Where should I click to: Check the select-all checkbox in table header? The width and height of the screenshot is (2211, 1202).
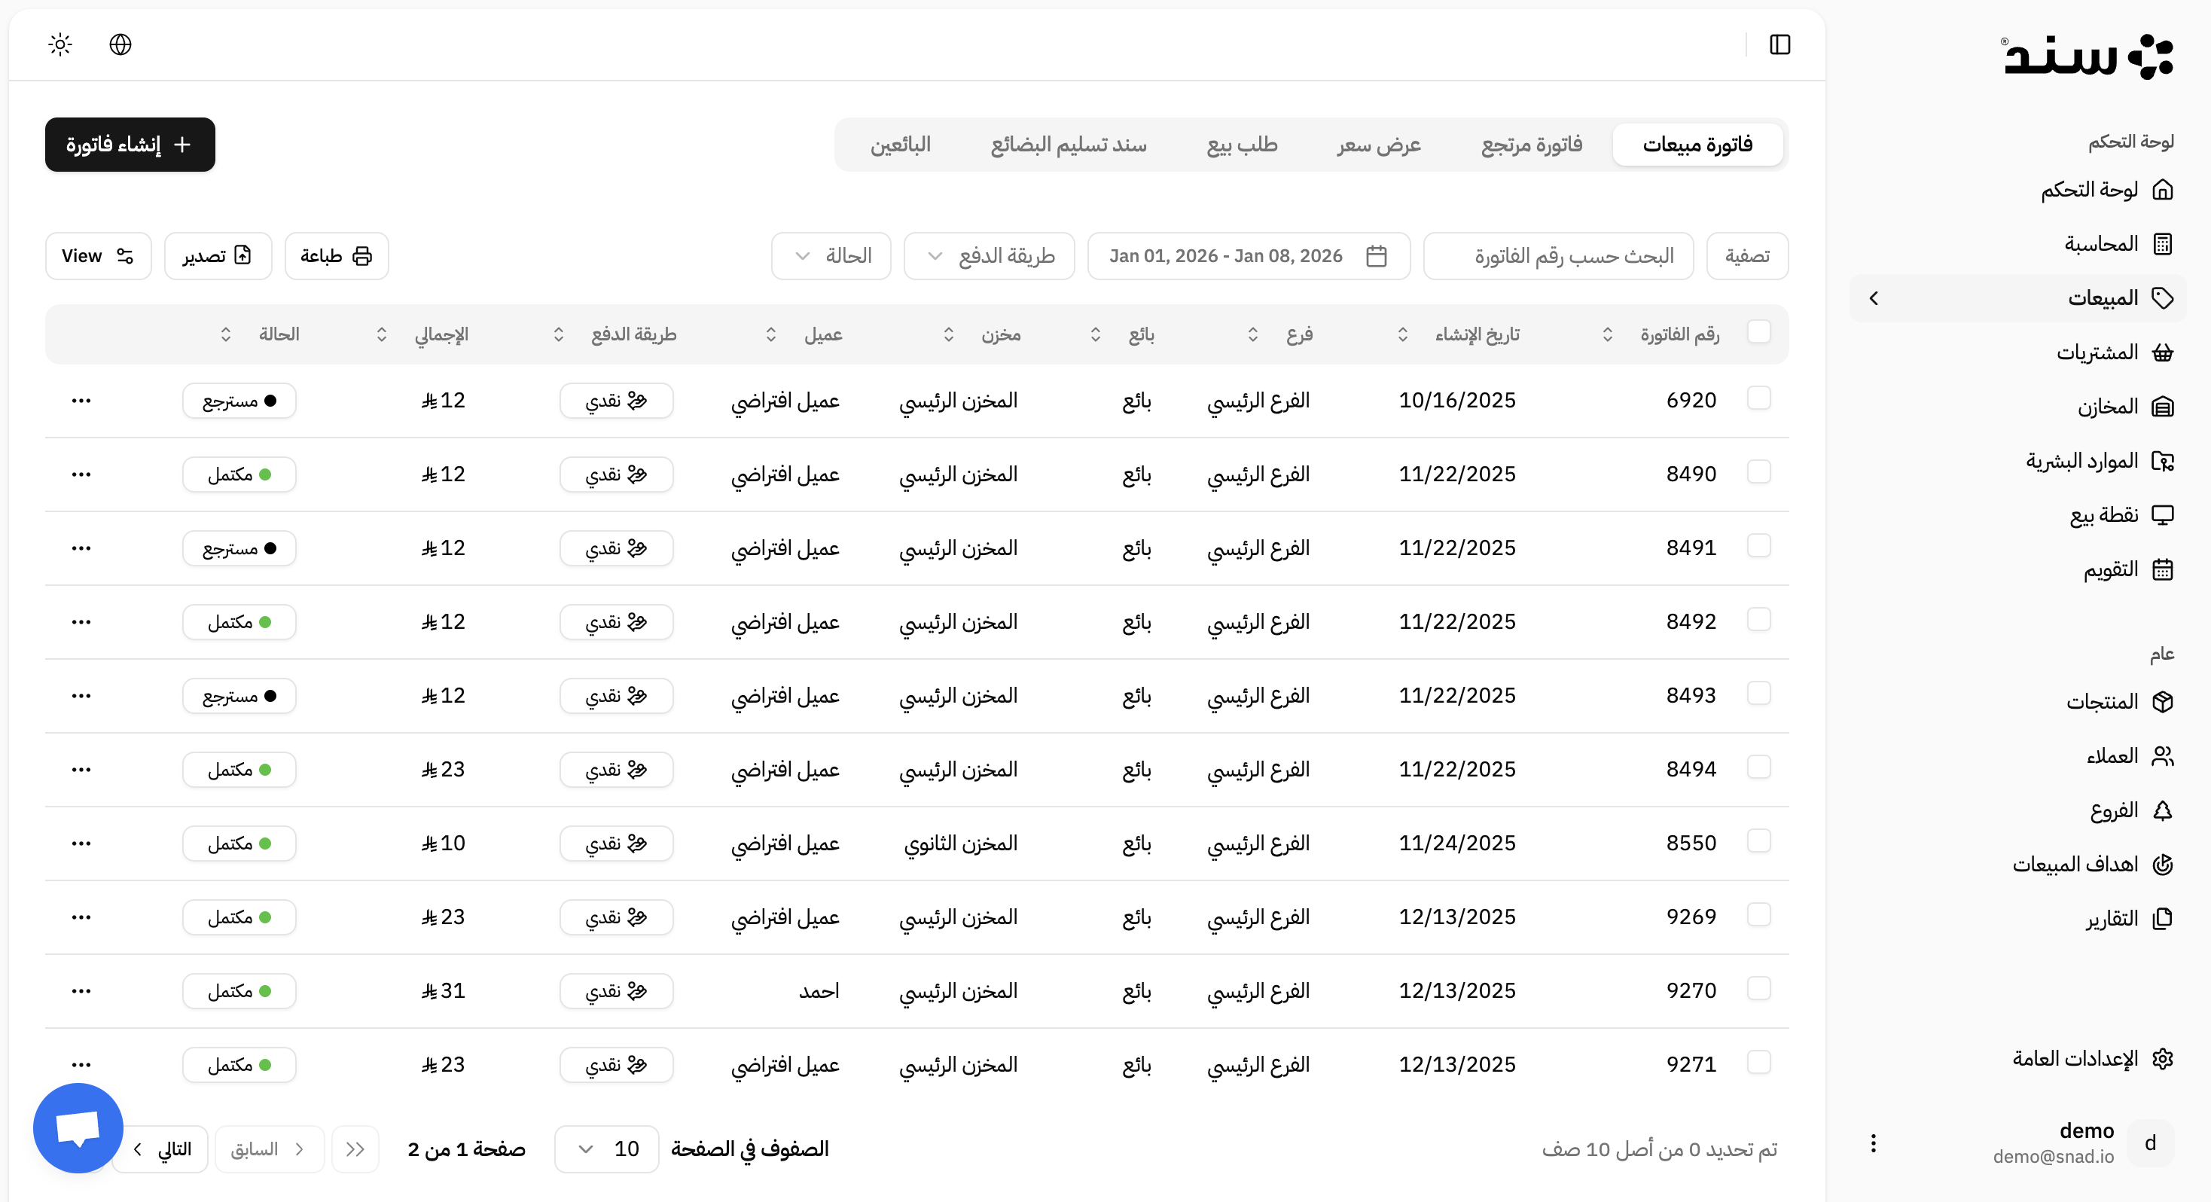coord(1761,330)
